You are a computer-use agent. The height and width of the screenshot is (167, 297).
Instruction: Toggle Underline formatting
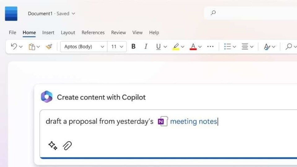(158, 47)
